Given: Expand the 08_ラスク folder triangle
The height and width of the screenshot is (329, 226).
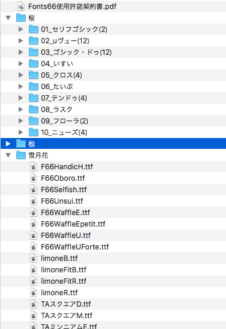Looking at the screenshot, I should (x=20, y=109).
